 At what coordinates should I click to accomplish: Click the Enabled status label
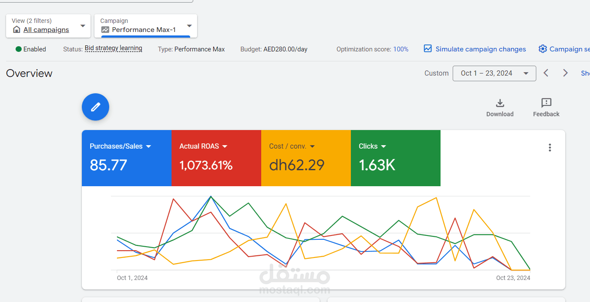point(35,49)
